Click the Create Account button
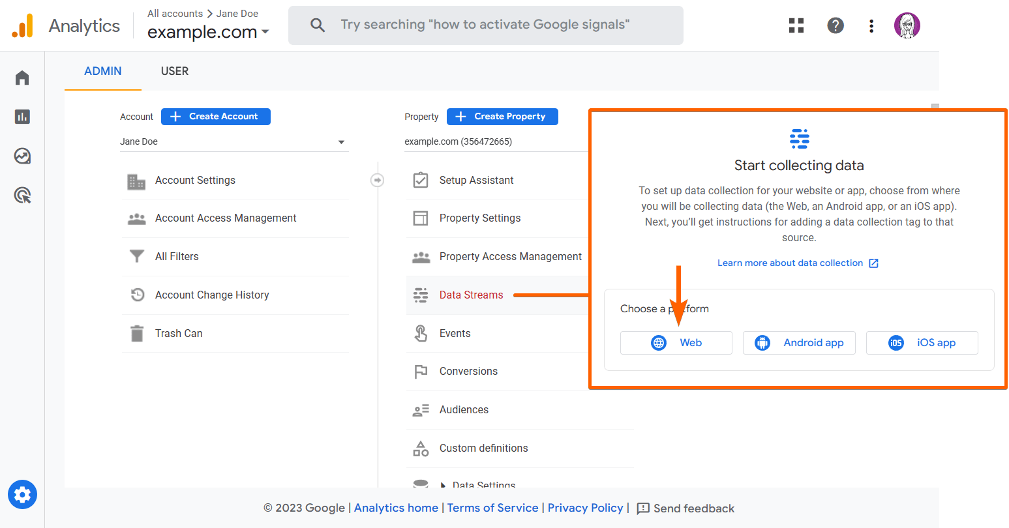The height and width of the screenshot is (528, 1009). click(216, 117)
